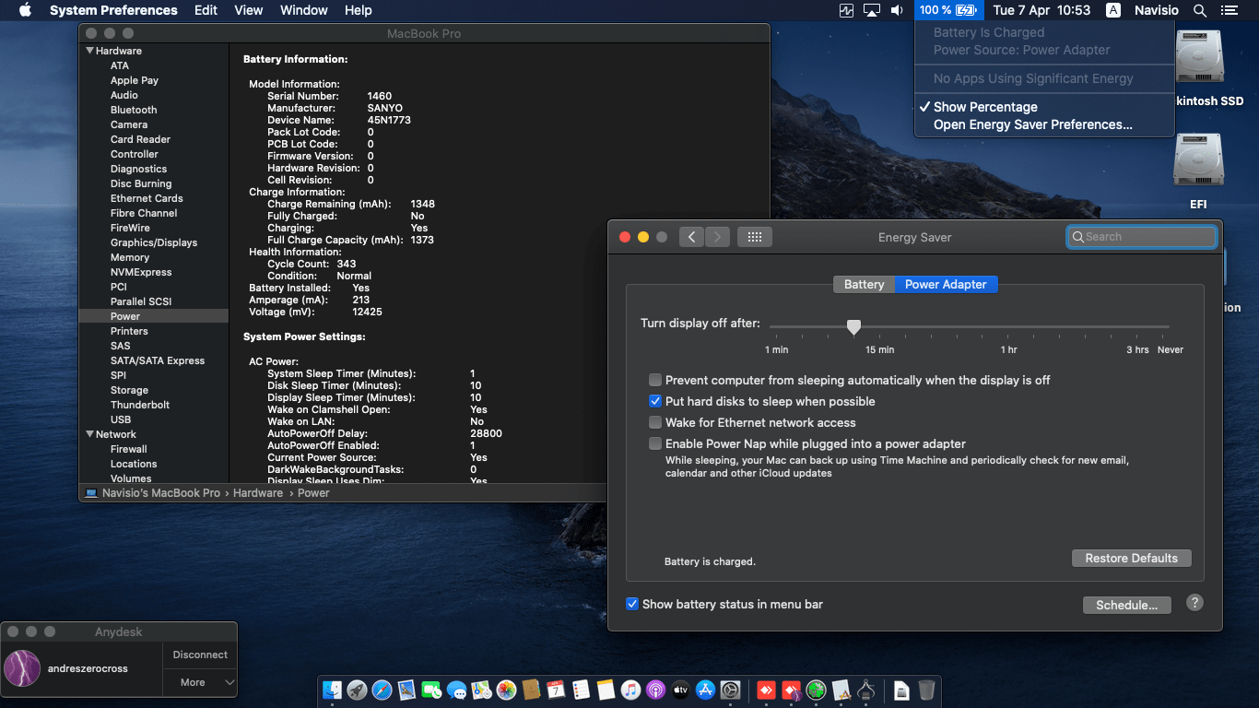Viewport: 1259px width, 708px height.
Task: Switch to the Battery tab
Action: coord(864,284)
